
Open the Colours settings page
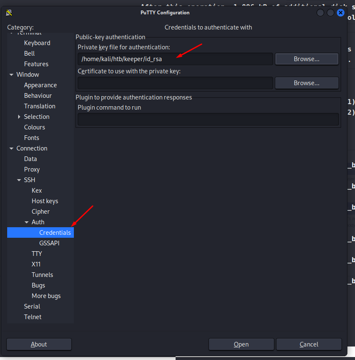tap(35, 127)
